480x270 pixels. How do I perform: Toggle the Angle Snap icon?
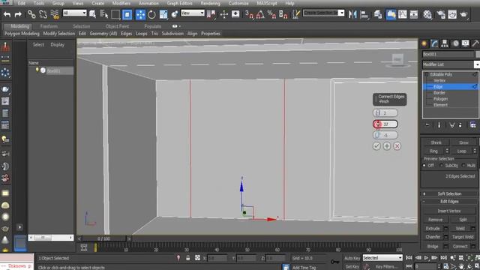coord(260,14)
